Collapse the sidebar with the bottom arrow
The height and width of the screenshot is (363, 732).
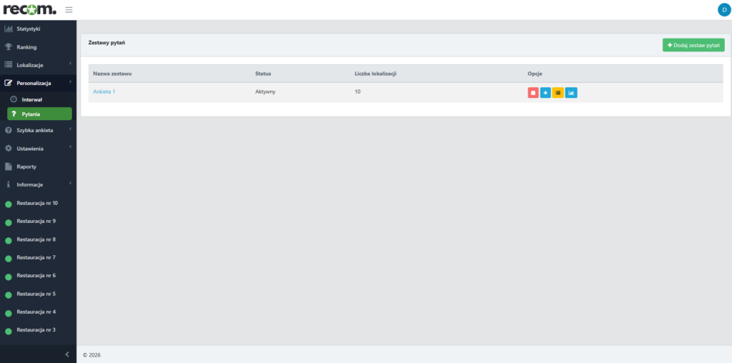67,354
